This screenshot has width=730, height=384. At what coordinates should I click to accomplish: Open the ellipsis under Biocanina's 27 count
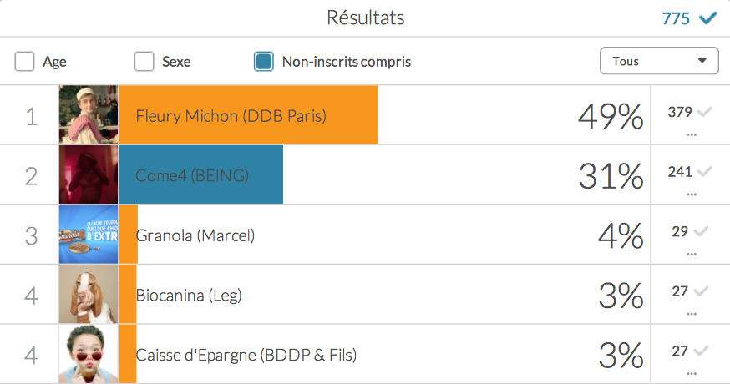tap(692, 314)
